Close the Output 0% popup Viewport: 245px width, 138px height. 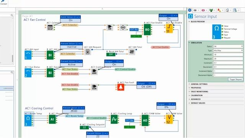pyautogui.click(x=175, y=104)
